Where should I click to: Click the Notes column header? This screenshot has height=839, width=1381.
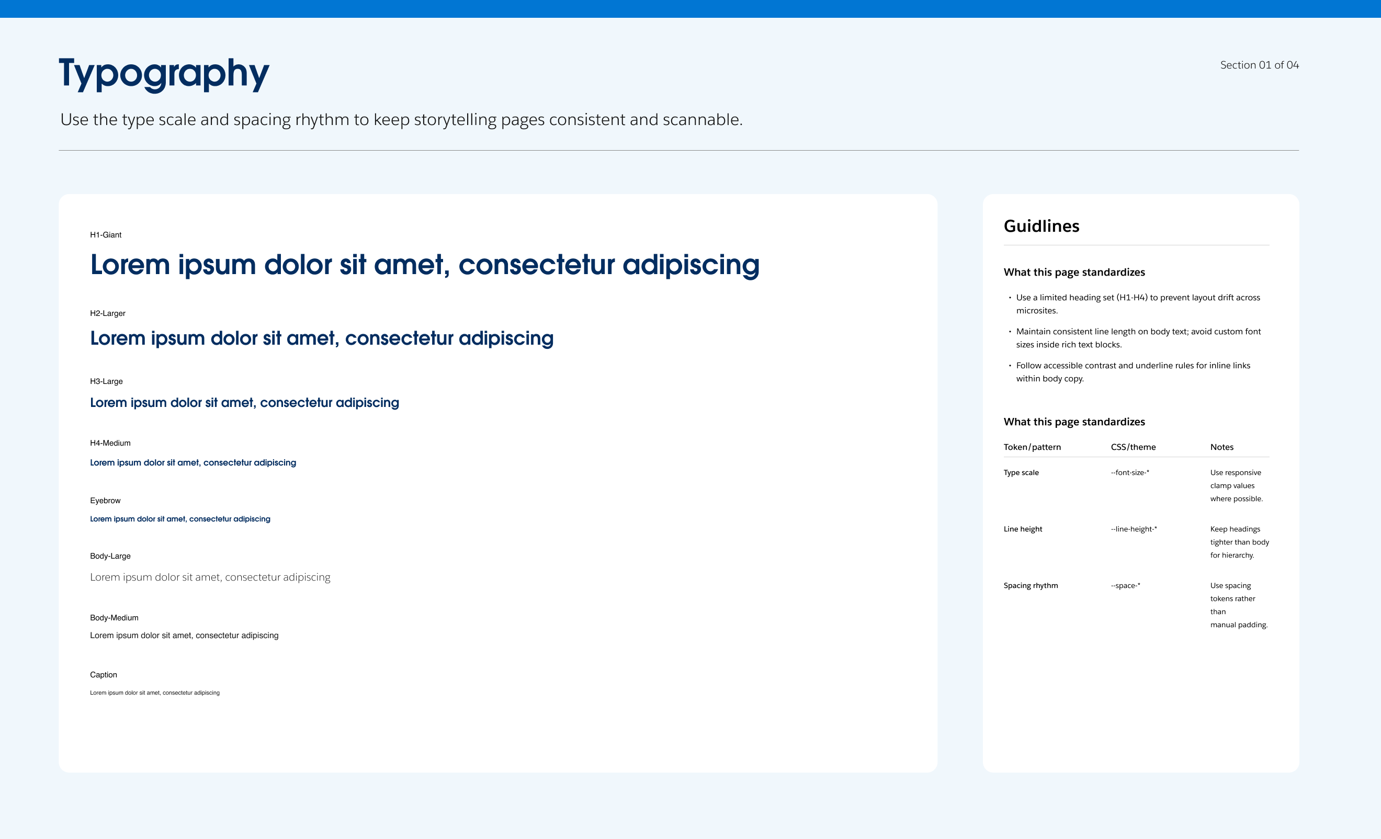pyautogui.click(x=1221, y=447)
